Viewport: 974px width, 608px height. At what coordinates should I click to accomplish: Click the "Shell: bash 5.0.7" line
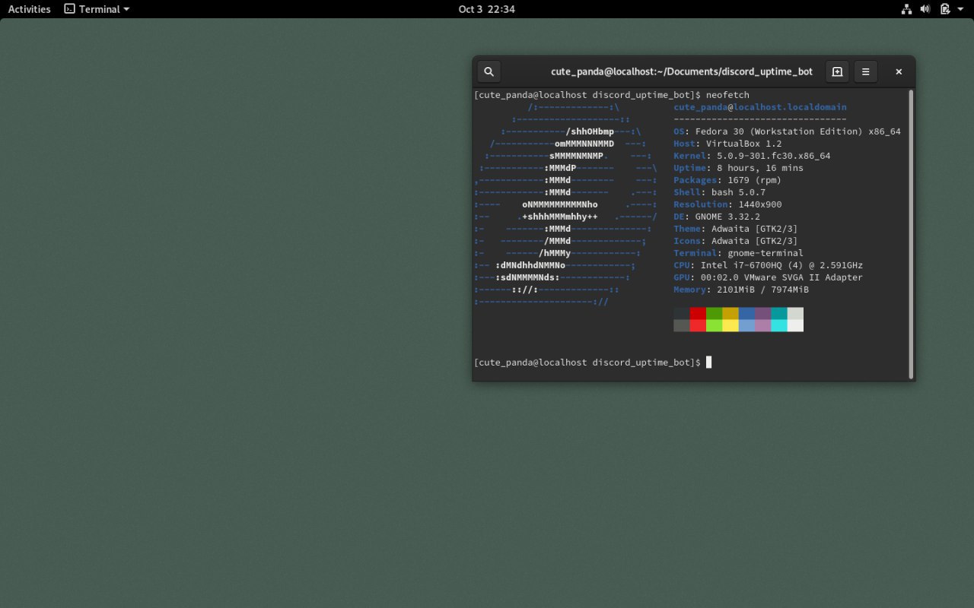[719, 192]
